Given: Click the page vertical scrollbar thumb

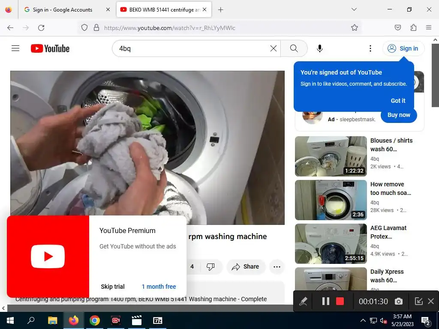Looking at the screenshot, I should tap(436, 75).
